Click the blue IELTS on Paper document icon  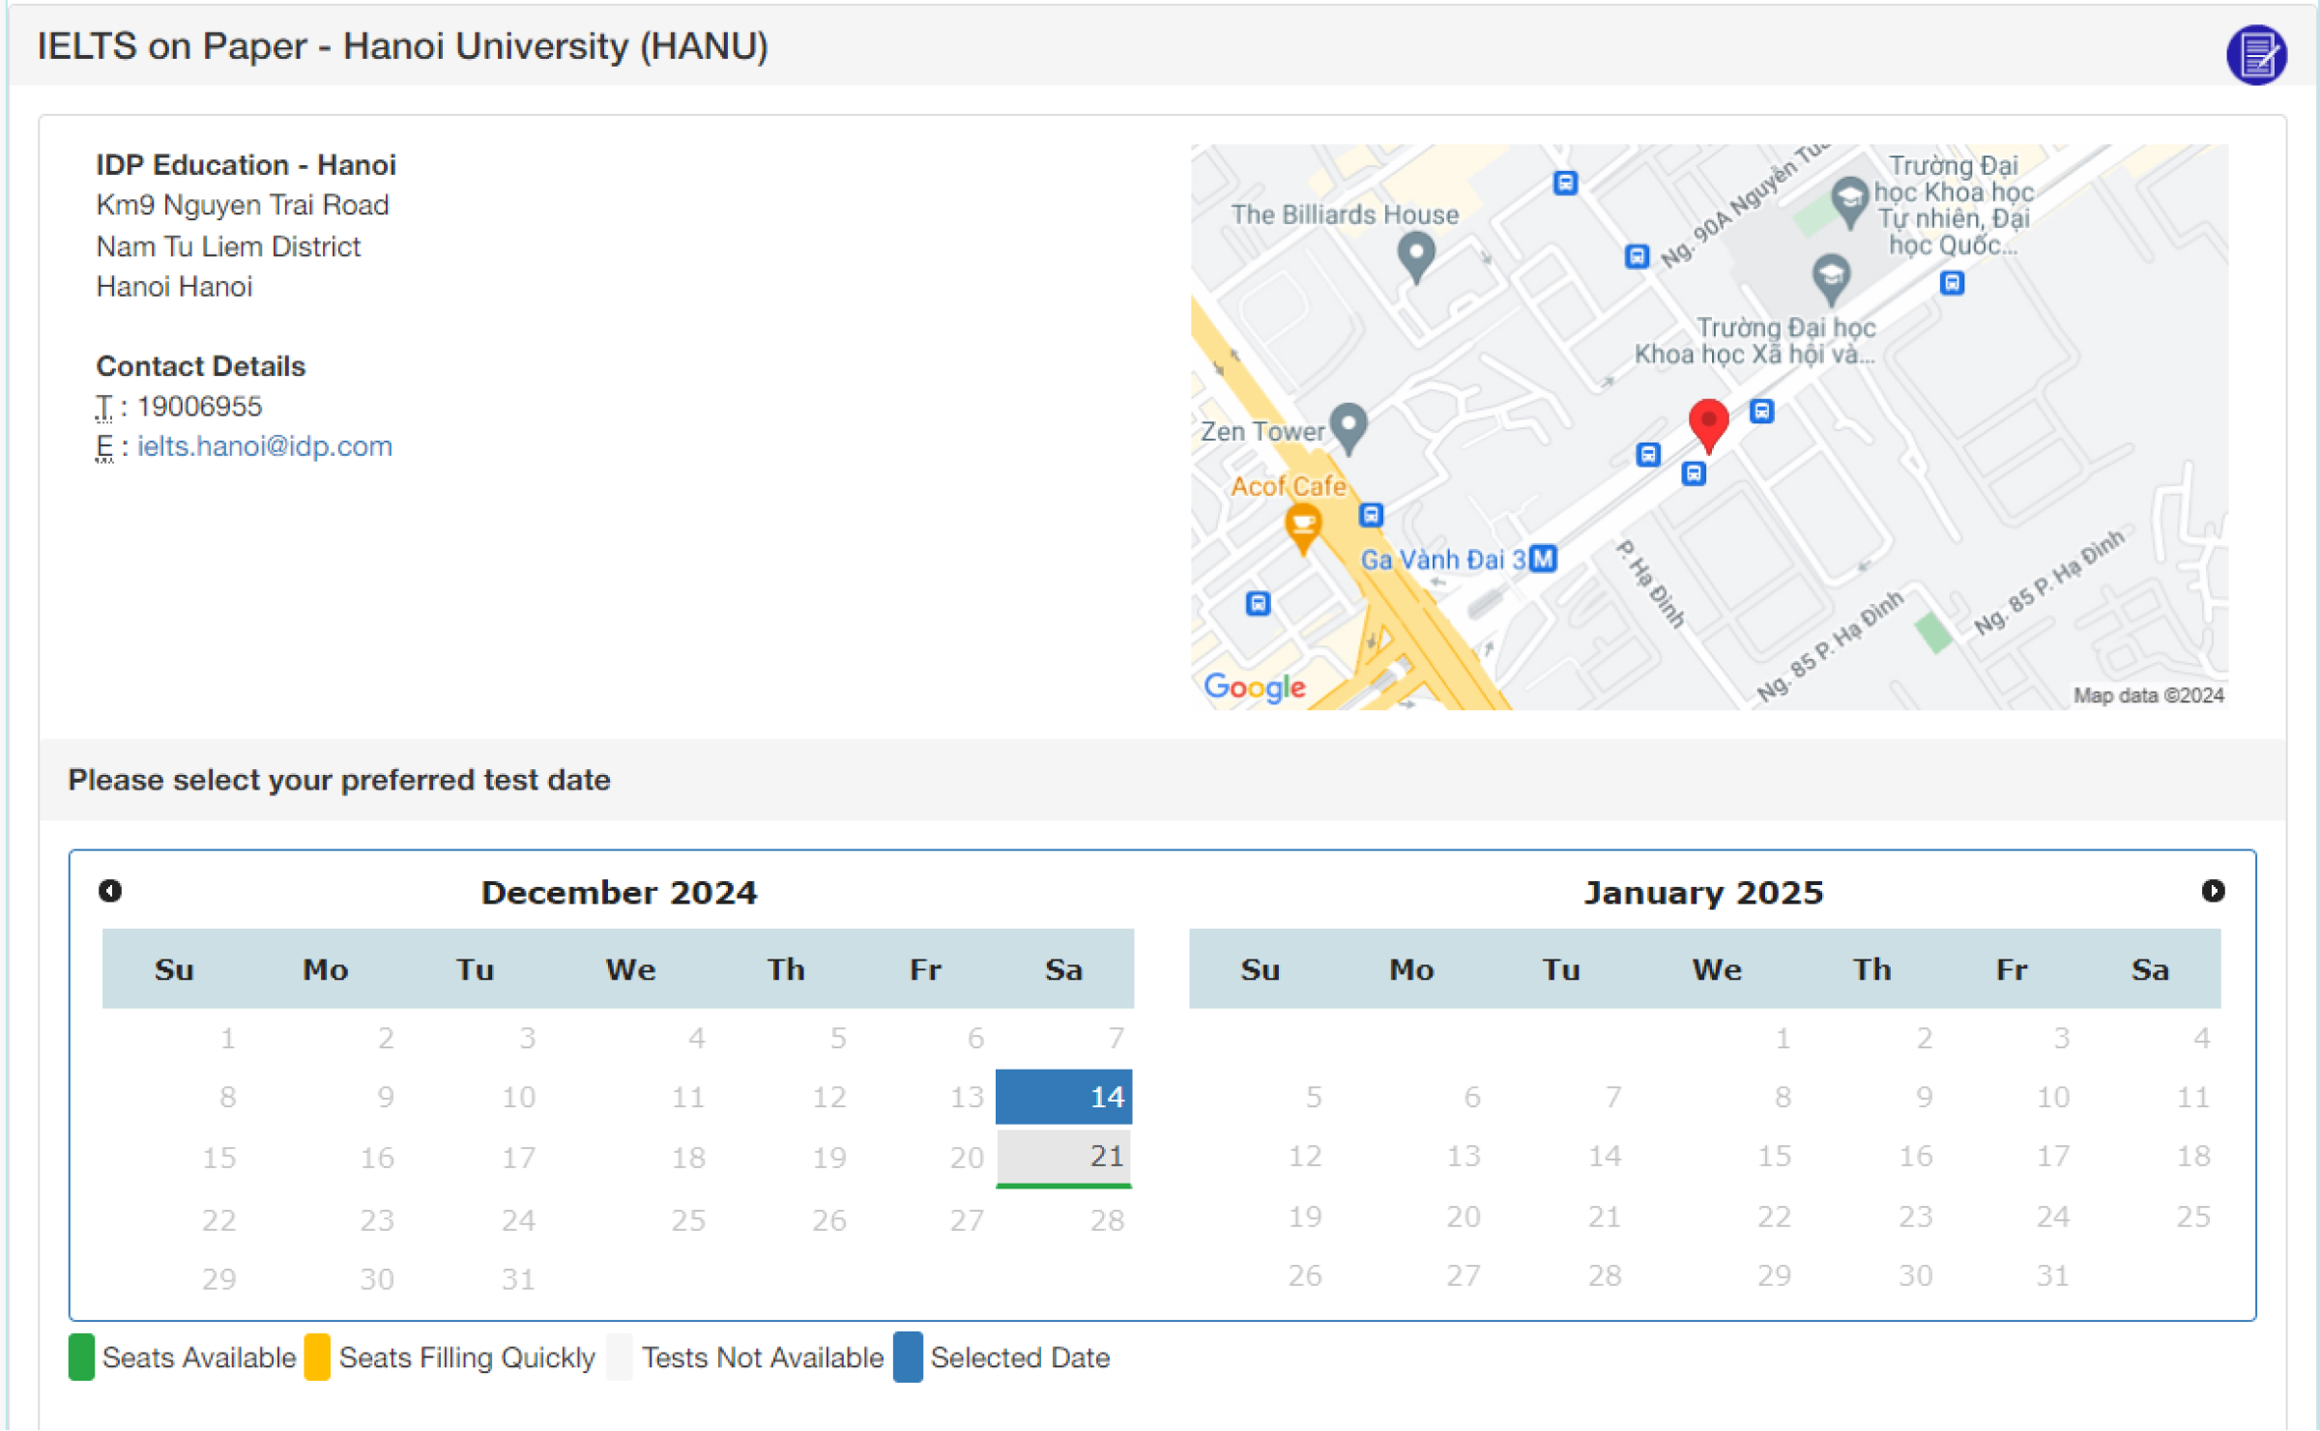pyautogui.click(x=2255, y=54)
